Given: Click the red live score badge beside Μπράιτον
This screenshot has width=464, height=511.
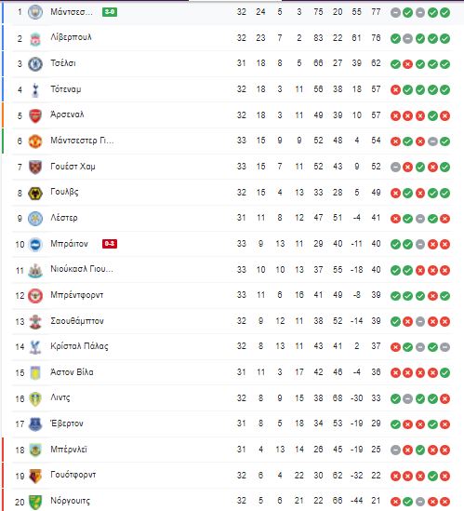Looking at the screenshot, I should (x=110, y=244).
